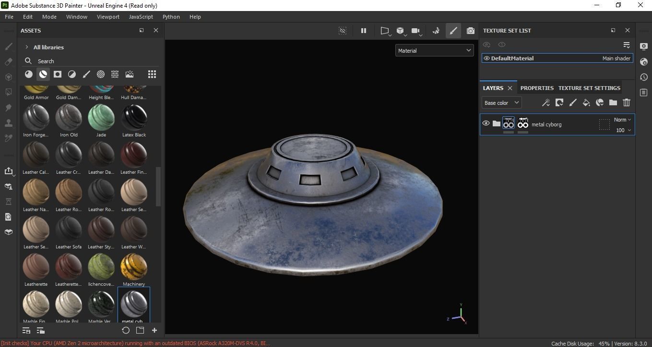
Task: Switch assets to grid view icon
Action: click(x=152, y=74)
